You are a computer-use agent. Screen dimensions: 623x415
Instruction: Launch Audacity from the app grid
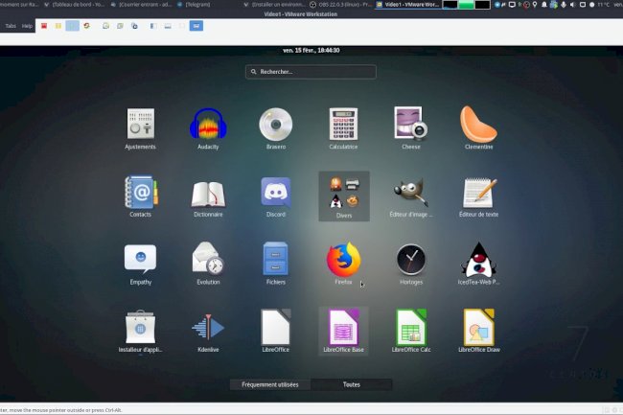tap(208, 128)
